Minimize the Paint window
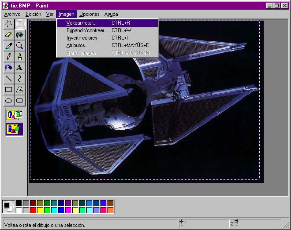Screen dimensions: 291x230 pos(269,6)
